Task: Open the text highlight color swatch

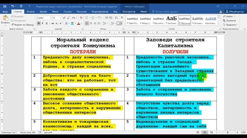Action: [72, 23]
